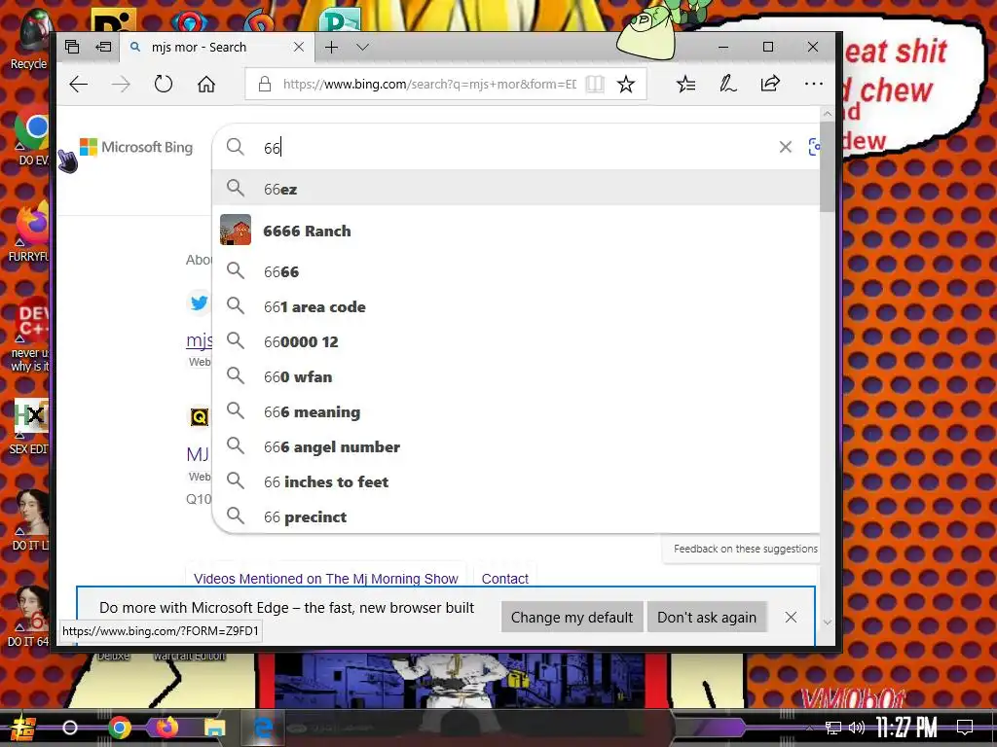This screenshot has width=997, height=747.
Task: Click the Forward arrow button
Action: (121, 84)
